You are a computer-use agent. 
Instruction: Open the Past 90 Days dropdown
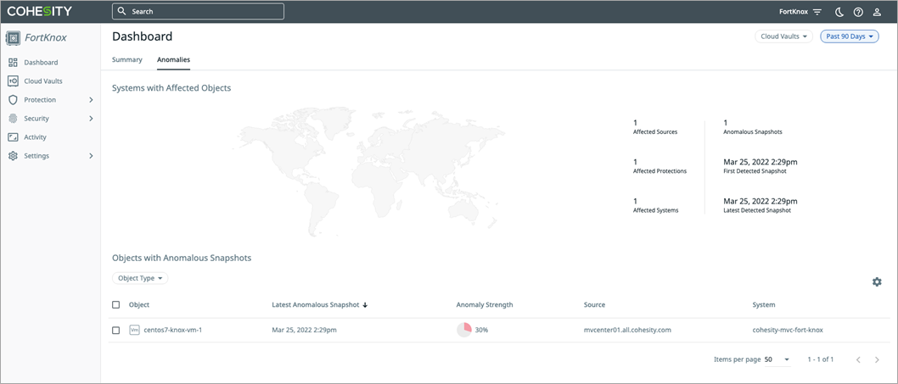850,36
